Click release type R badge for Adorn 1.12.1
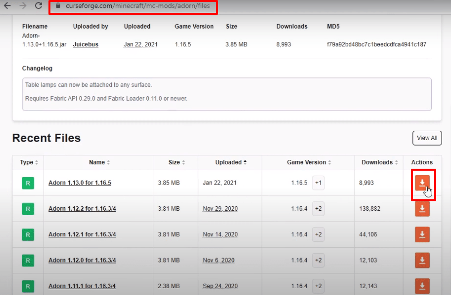 [28, 235]
